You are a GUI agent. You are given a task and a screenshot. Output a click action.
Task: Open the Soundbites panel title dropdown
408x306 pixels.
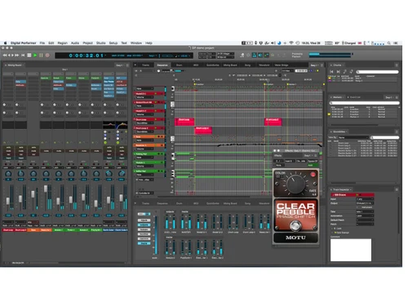click(x=340, y=131)
